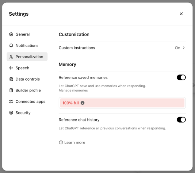Expand Custom instructions chevron arrow

(184, 48)
